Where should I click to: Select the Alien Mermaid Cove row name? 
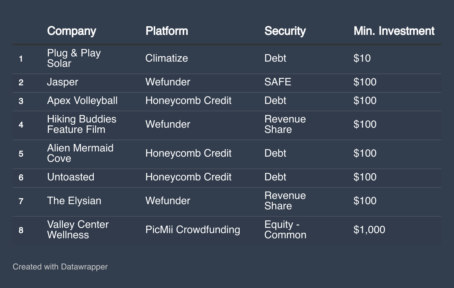tap(80, 153)
